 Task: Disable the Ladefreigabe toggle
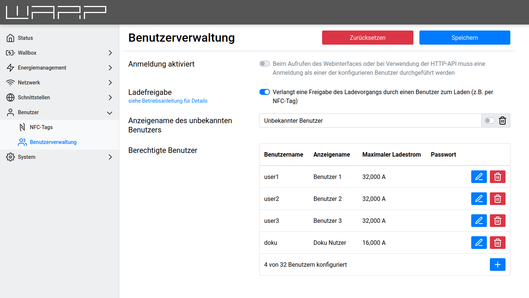tap(265, 92)
